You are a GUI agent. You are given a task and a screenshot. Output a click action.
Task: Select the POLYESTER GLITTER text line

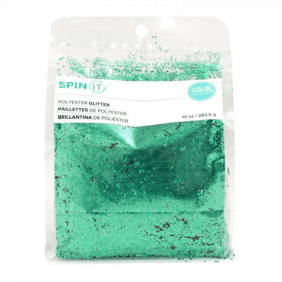pyautogui.click(x=84, y=103)
